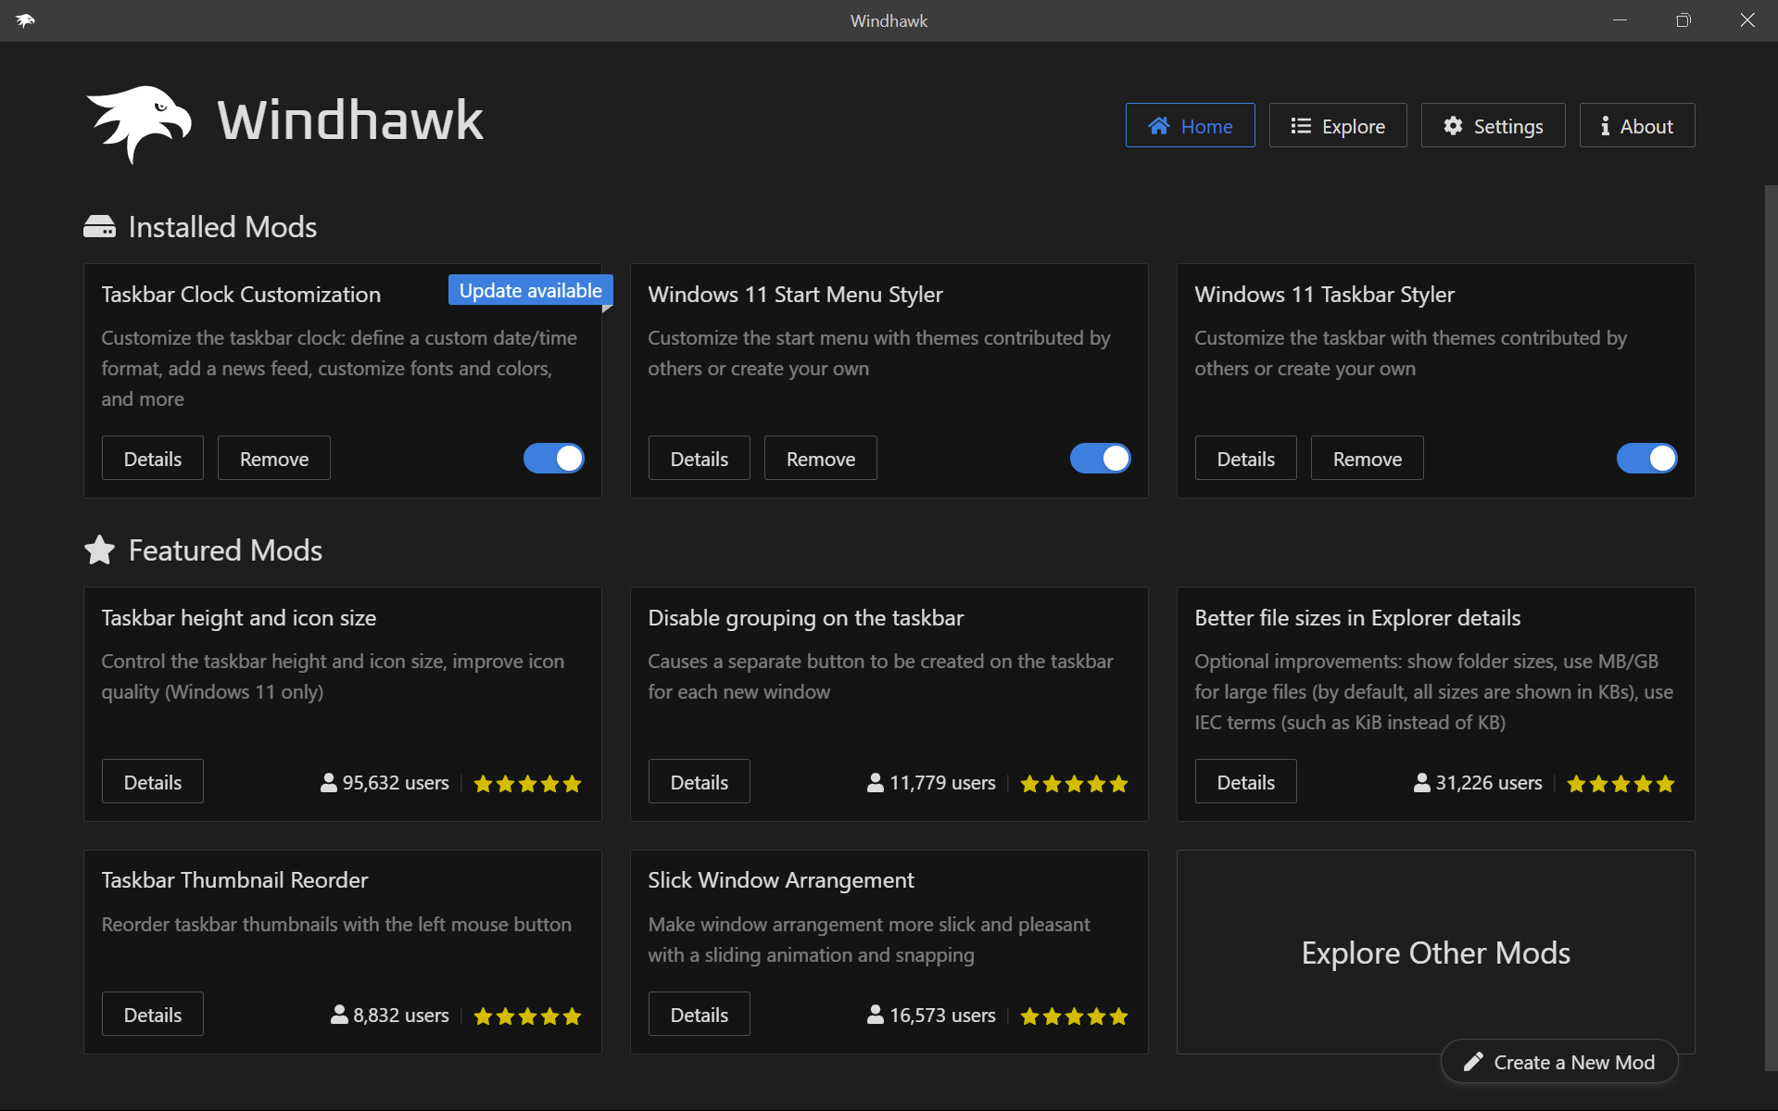
Task: View Details of Better file sizes in Explorer
Action: 1246,781
